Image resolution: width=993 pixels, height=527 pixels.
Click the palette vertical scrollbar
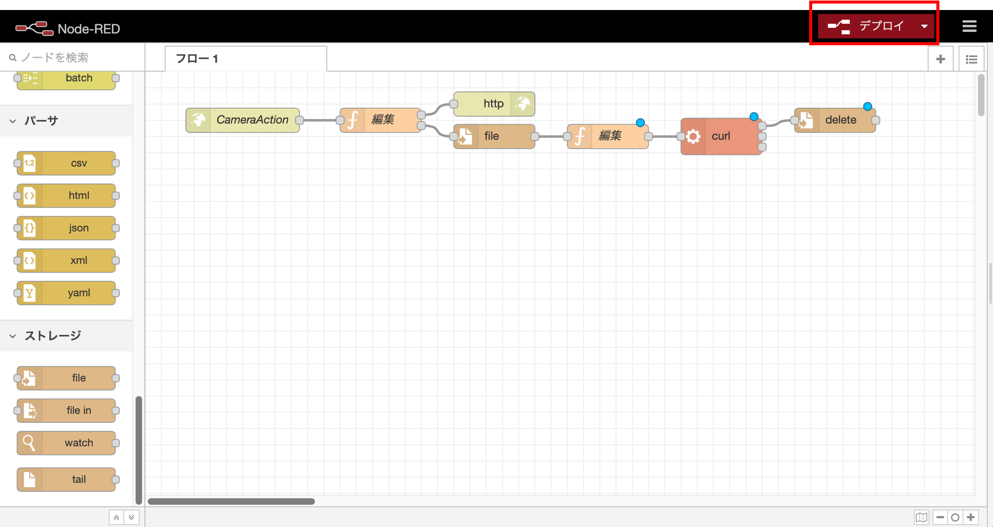[139, 450]
